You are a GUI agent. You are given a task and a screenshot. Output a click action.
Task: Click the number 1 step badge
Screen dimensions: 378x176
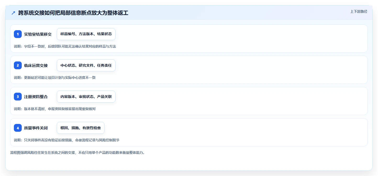click(x=18, y=34)
